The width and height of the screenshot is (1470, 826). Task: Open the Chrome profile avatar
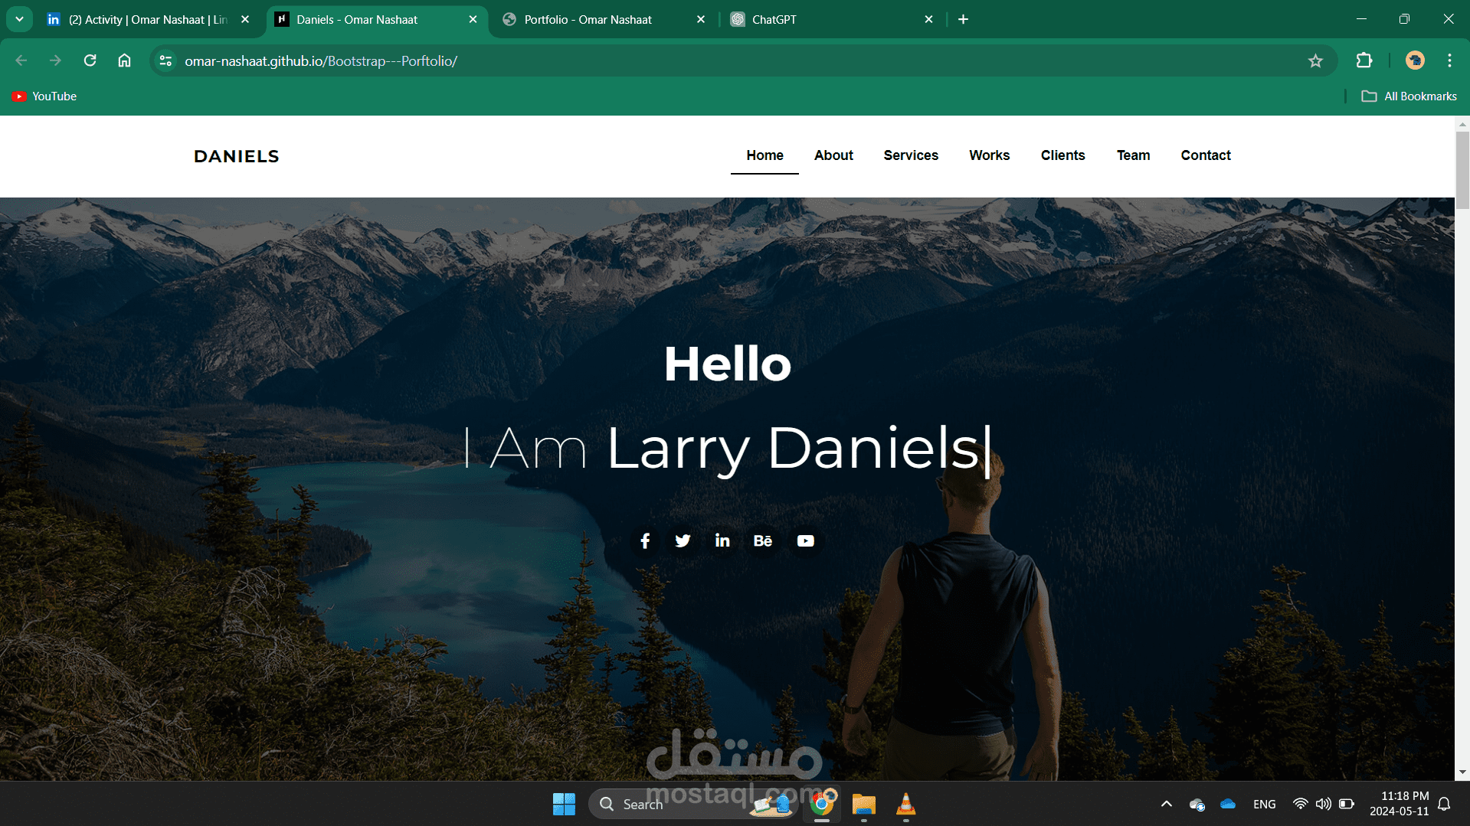1415,60
